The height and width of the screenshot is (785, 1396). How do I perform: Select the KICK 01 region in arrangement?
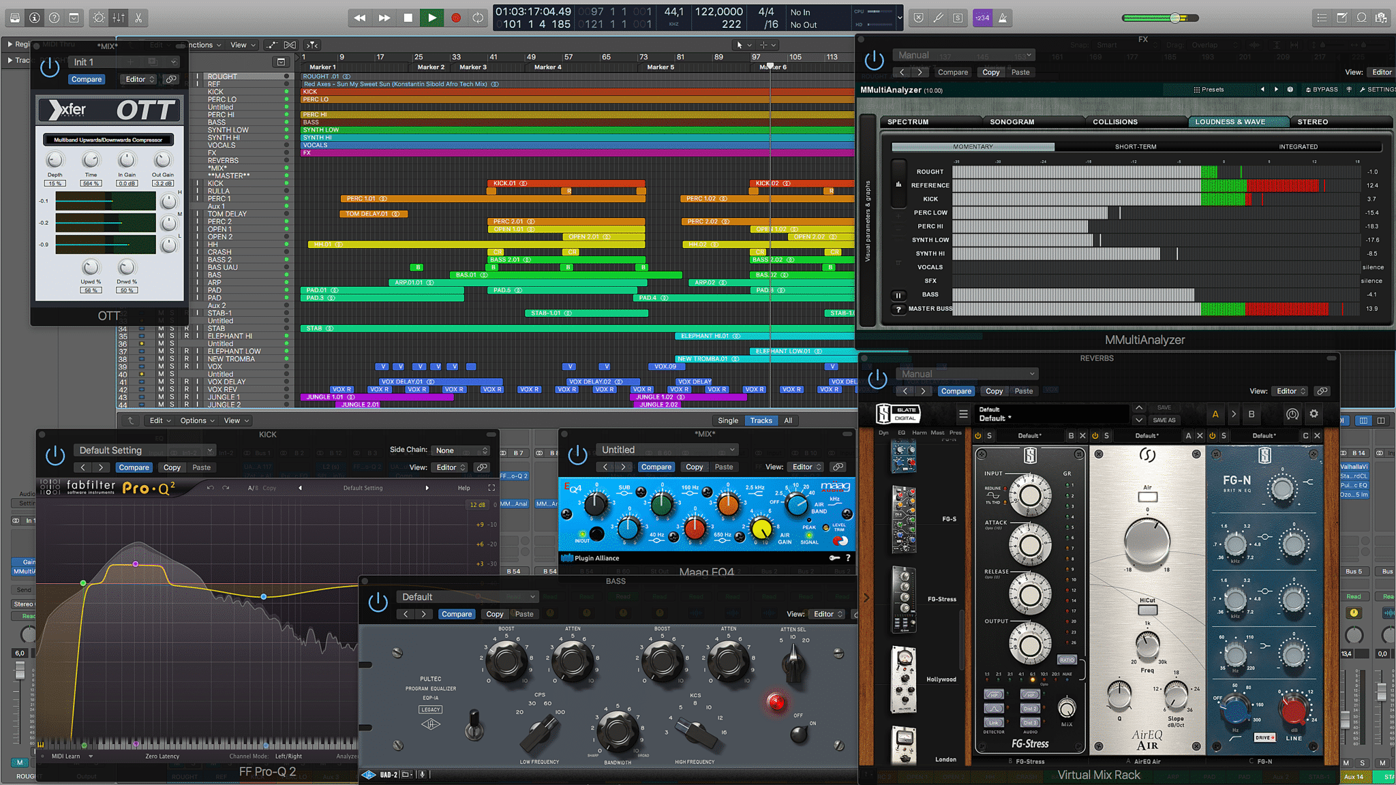click(566, 183)
